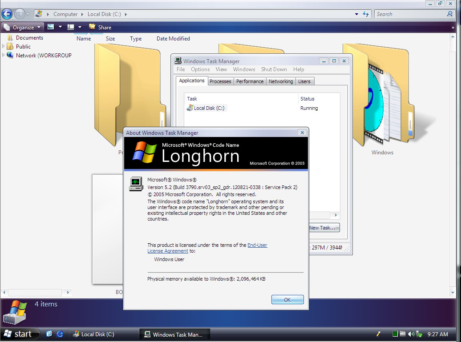
Task: Click the Task Manager title bar icon
Action: point(178,61)
